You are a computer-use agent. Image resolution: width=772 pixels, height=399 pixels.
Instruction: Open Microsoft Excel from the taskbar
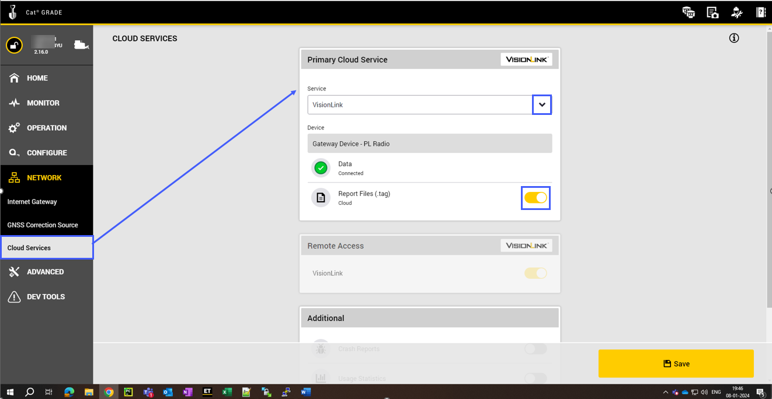coord(227,392)
